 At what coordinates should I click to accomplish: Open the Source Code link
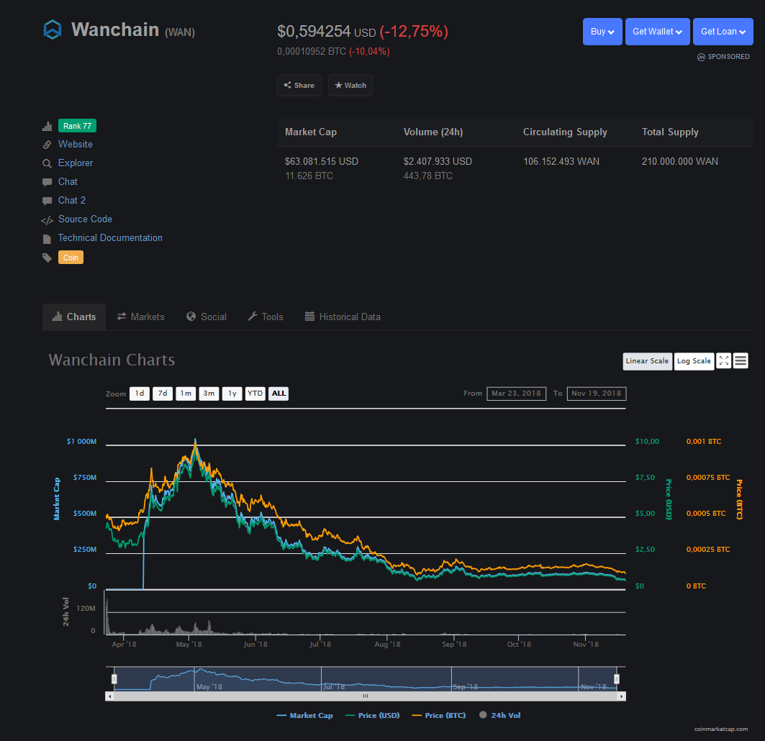pyautogui.click(x=85, y=219)
